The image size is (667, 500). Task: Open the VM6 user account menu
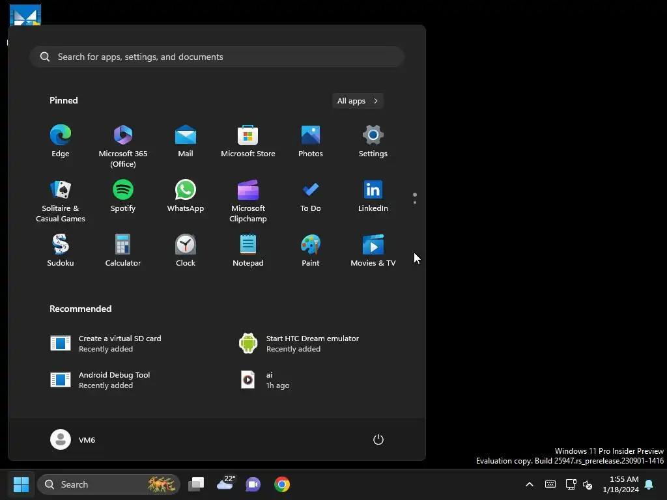pyautogui.click(x=73, y=439)
